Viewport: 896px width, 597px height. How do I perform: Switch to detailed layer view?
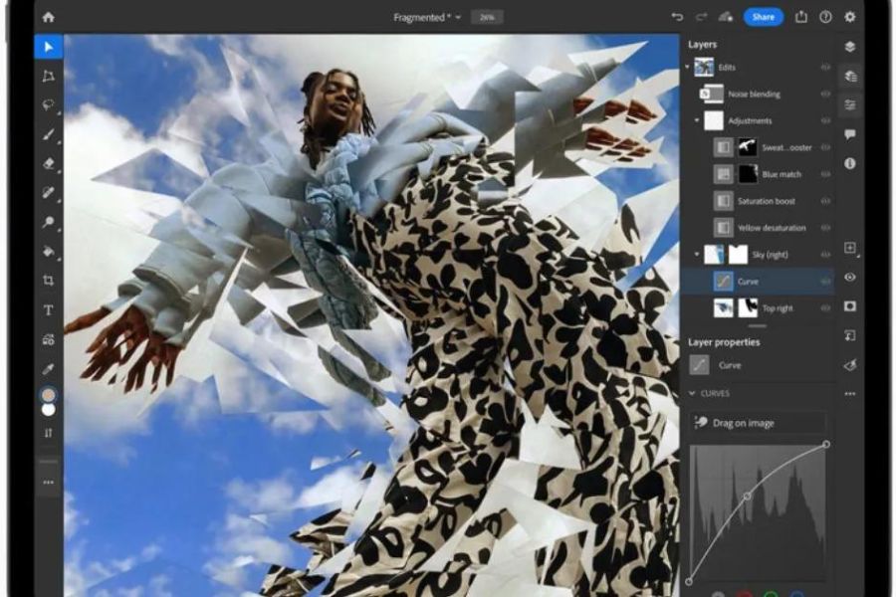(x=850, y=76)
